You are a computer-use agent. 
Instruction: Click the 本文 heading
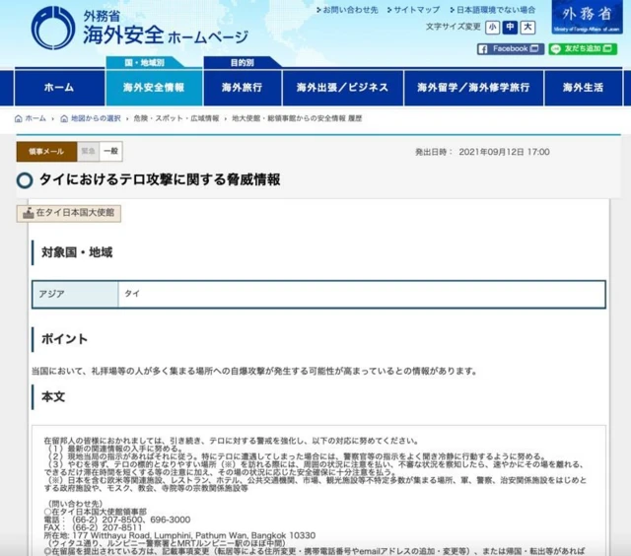tap(53, 397)
